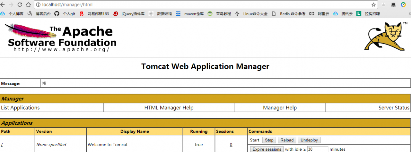Click the Apache Software Foundation logo
The width and height of the screenshot is (411, 152).
coord(60,38)
